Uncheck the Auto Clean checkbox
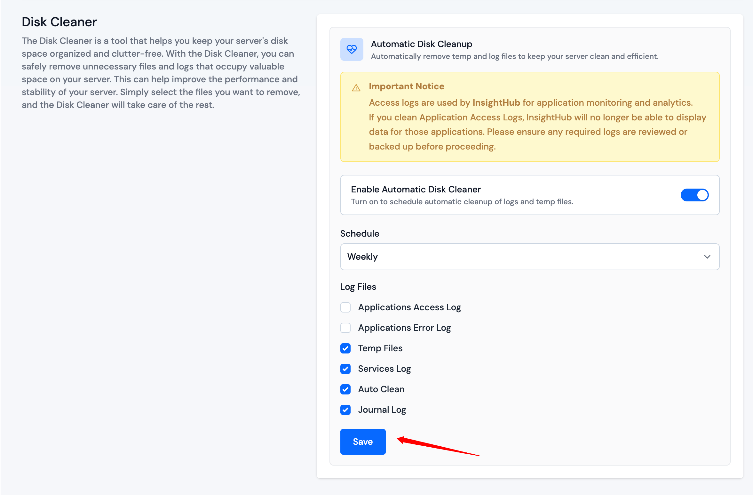 point(345,389)
